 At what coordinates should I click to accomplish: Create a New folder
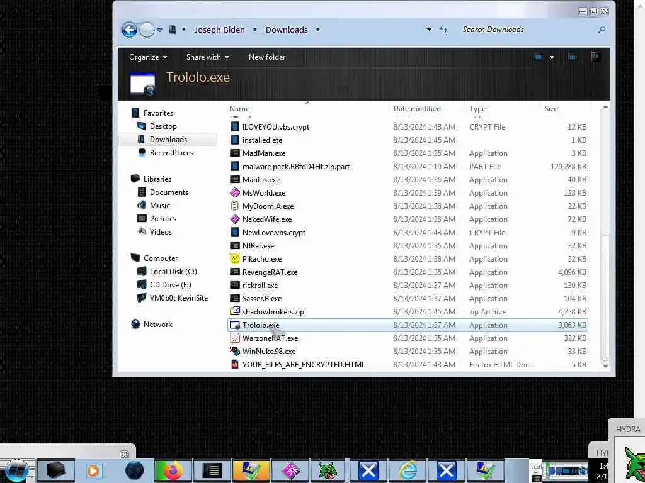(267, 57)
